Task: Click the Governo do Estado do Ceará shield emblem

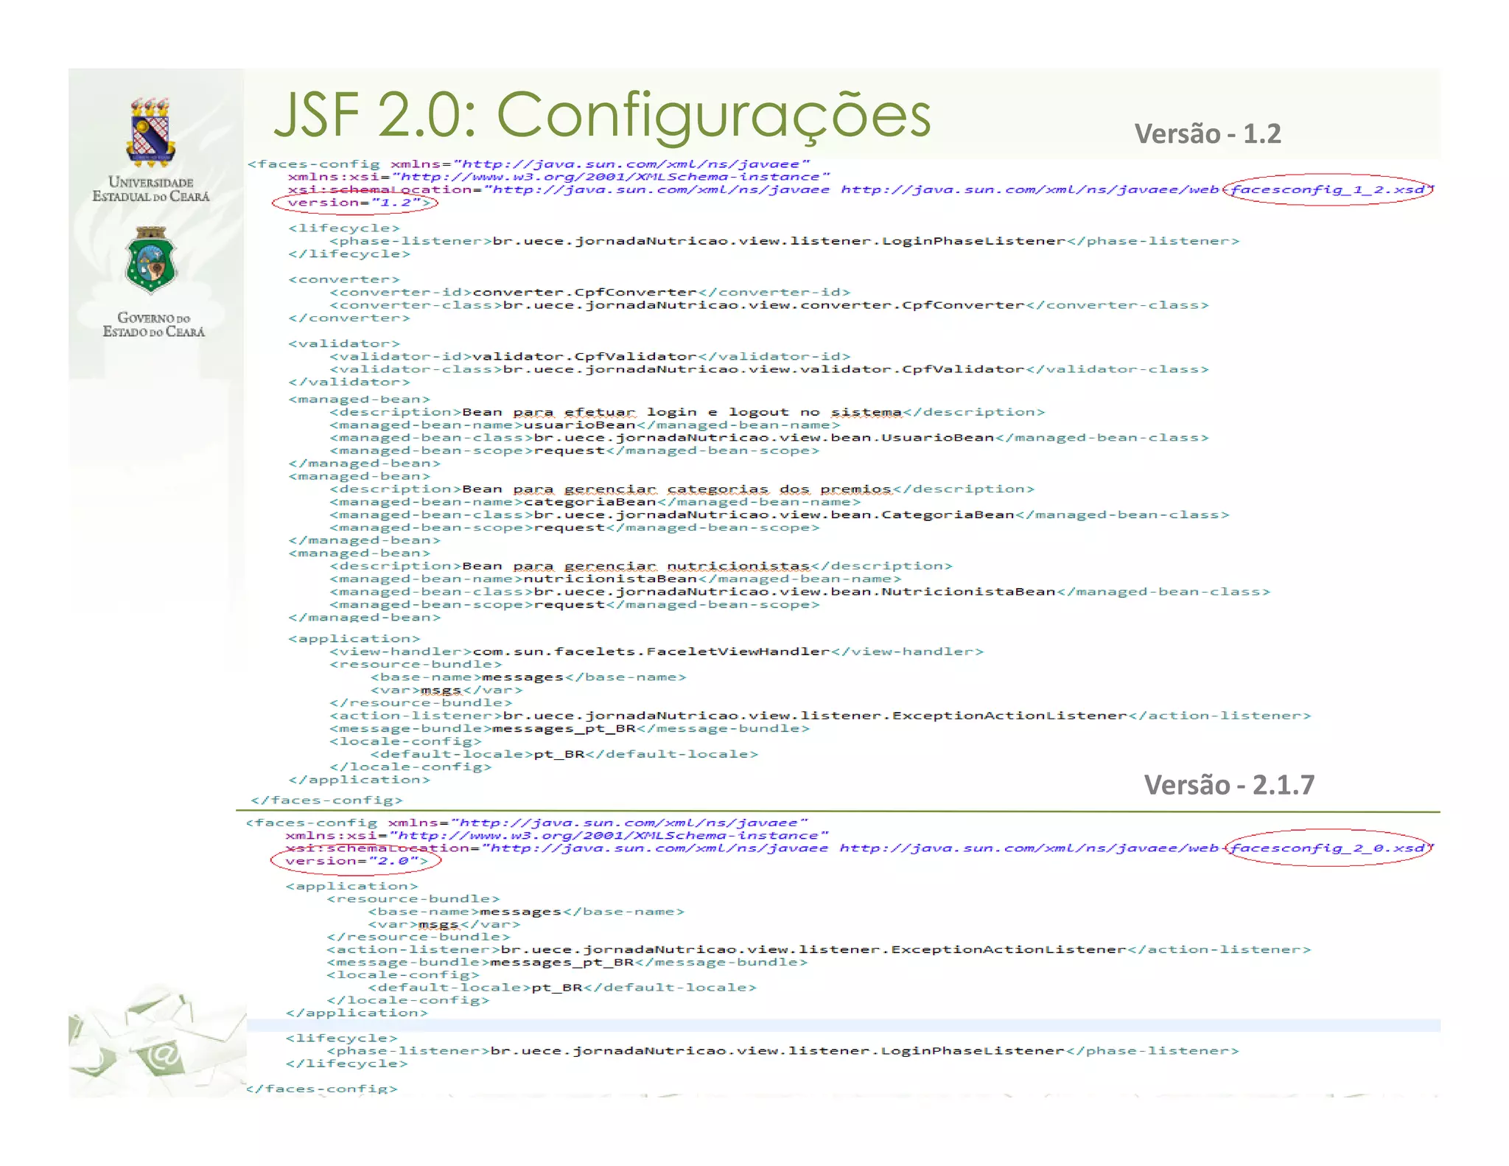Action: 151,260
